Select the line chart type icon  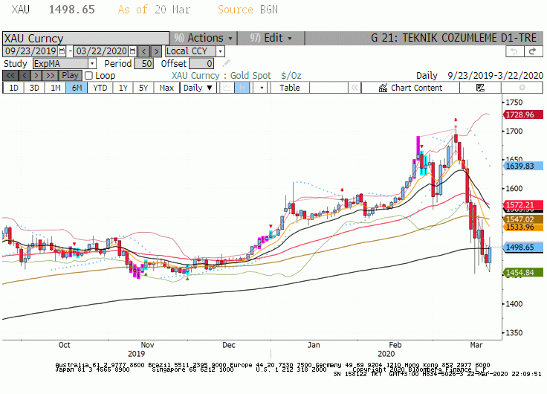click(227, 88)
